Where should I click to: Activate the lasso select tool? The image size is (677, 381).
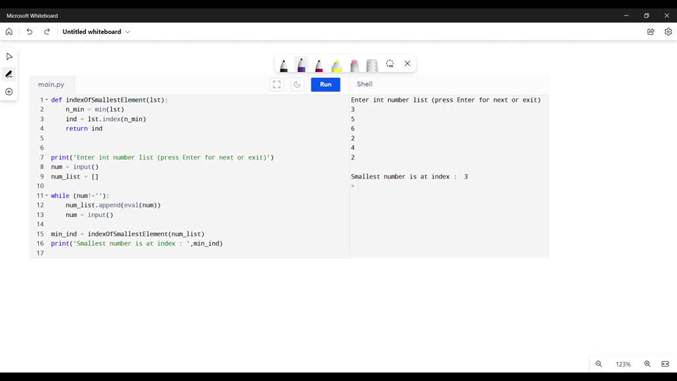point(390,64)
